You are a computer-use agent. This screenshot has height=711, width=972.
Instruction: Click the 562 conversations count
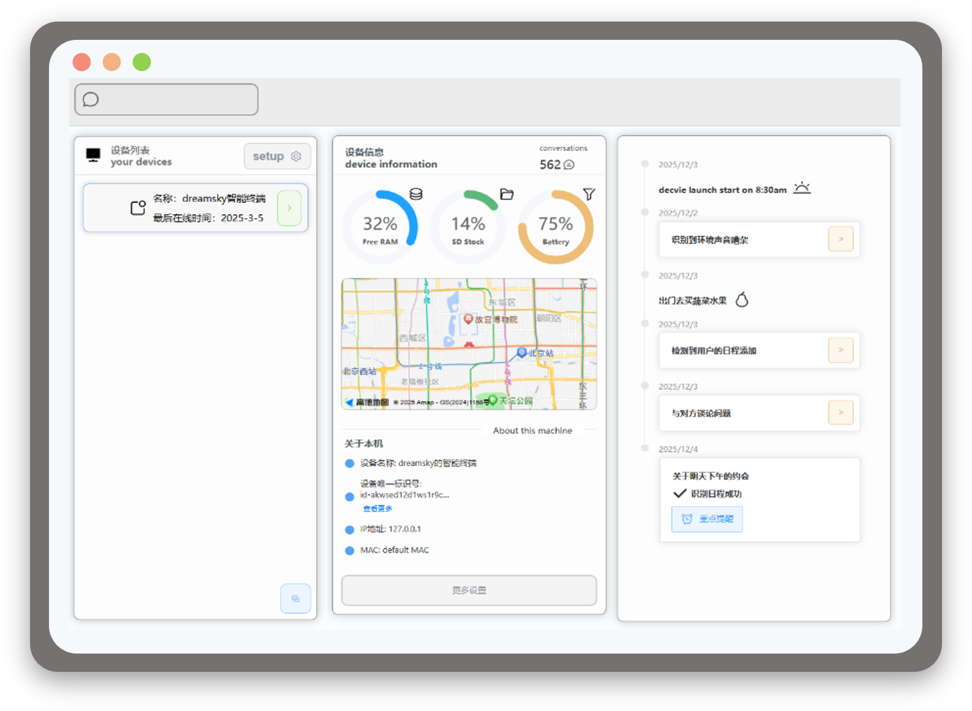(550, 165)
